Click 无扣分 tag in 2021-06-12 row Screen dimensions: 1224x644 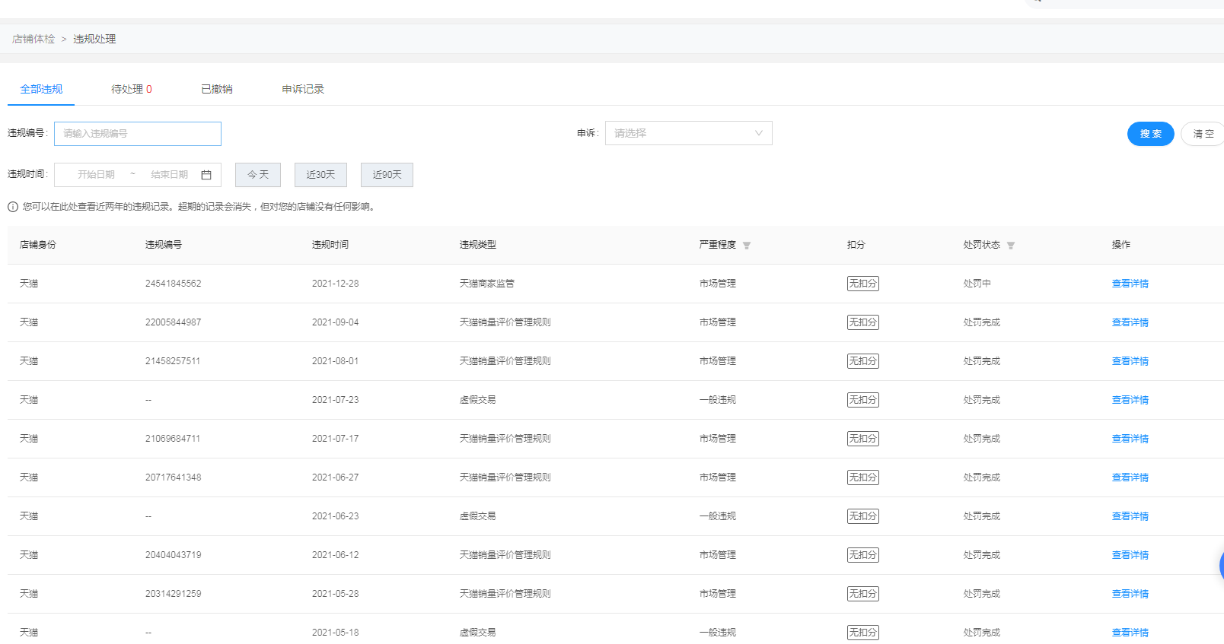(x=863, y=555)
